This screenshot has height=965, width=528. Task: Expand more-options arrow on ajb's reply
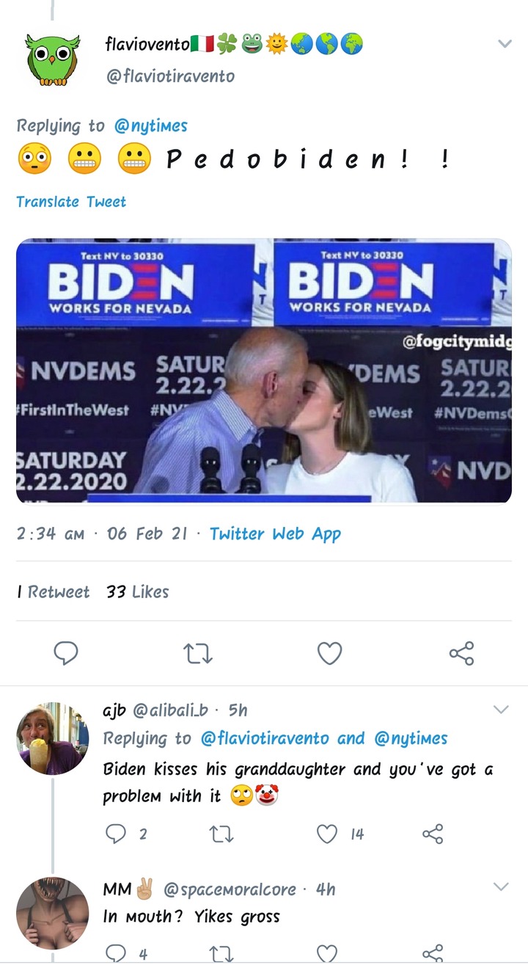coord(501,710)
